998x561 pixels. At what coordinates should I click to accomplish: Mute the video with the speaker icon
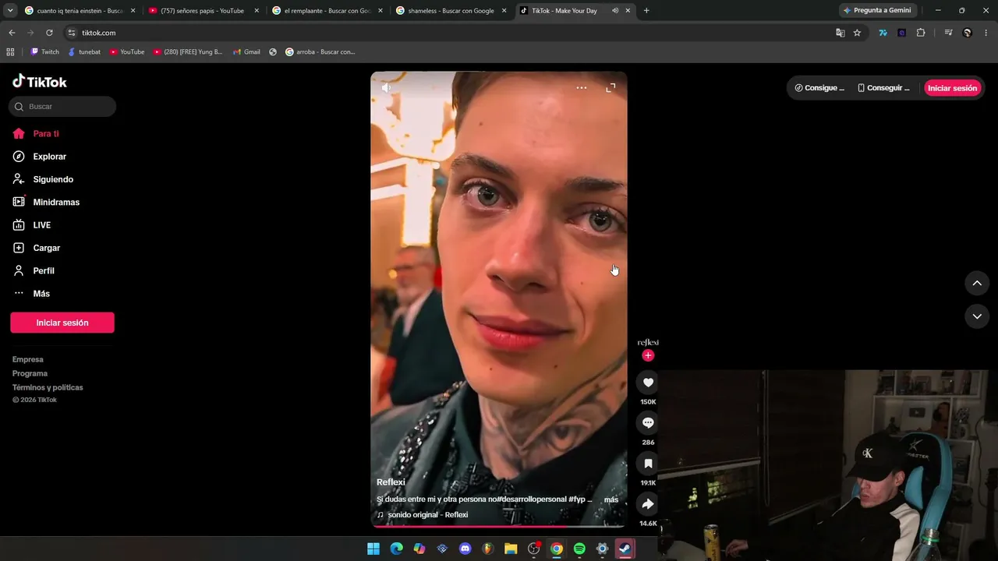click(x=386, y=88)
